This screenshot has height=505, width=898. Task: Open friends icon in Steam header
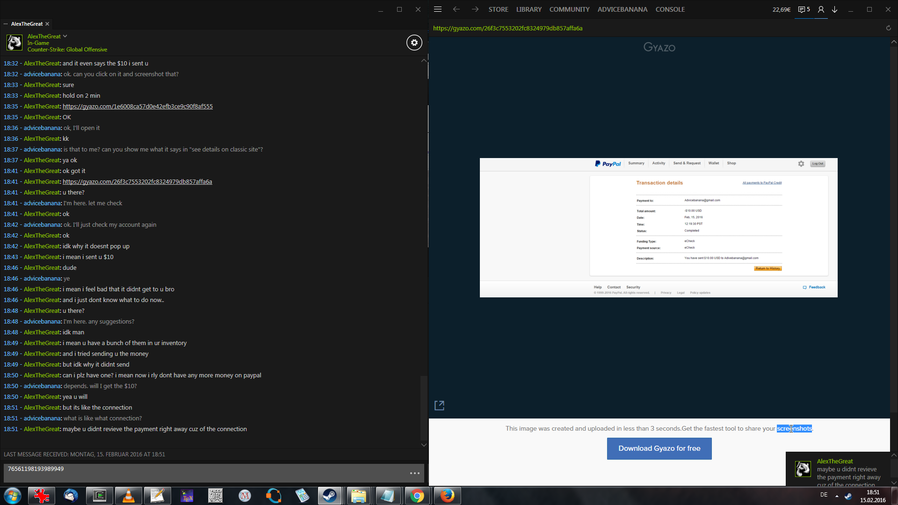[x=821, y=9]
